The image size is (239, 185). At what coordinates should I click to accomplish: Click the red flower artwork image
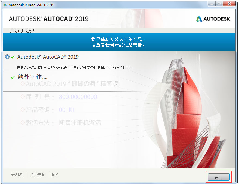188,108
